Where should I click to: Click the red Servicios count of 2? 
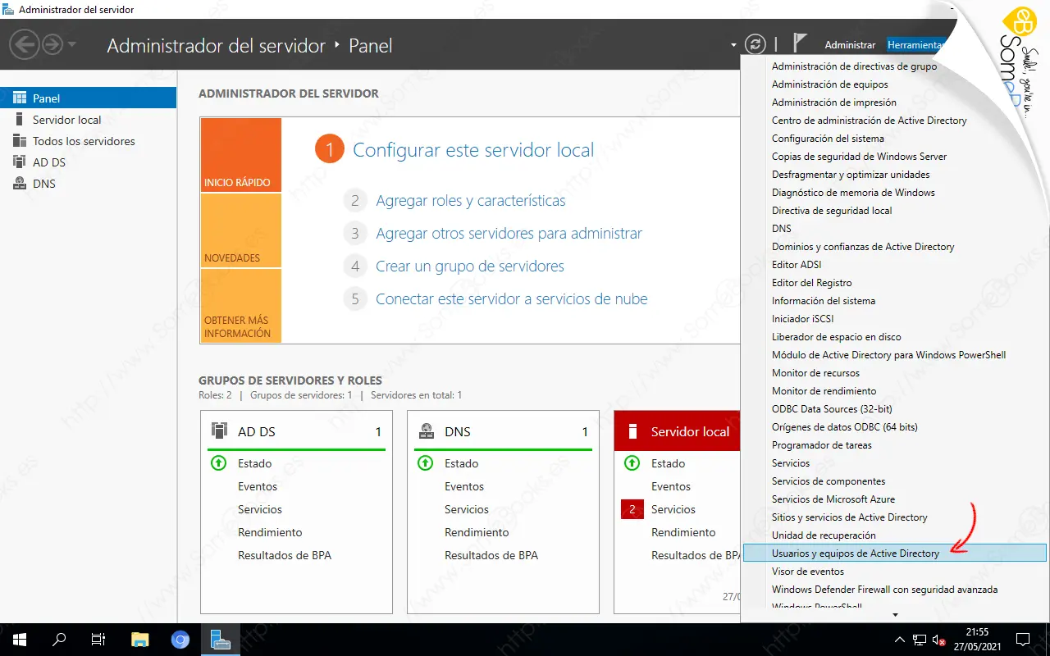(632, 509)
